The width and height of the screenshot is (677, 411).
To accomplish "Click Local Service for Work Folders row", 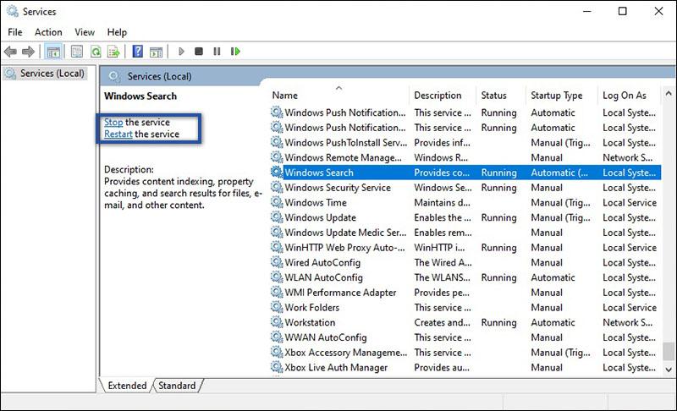I will (x=630, y=308).
